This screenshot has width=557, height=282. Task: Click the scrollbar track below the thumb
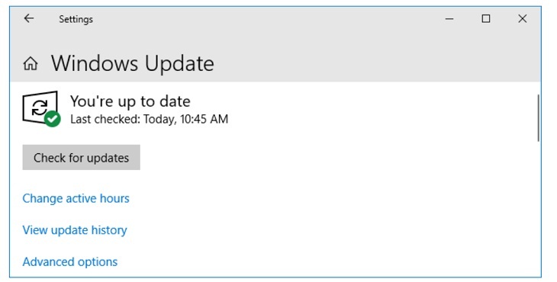click(539, 210)
